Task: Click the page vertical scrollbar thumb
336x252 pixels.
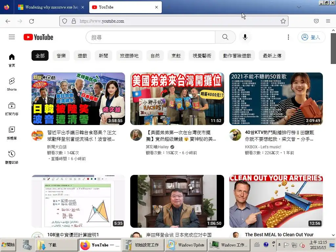Action: [x=333, y=49]
